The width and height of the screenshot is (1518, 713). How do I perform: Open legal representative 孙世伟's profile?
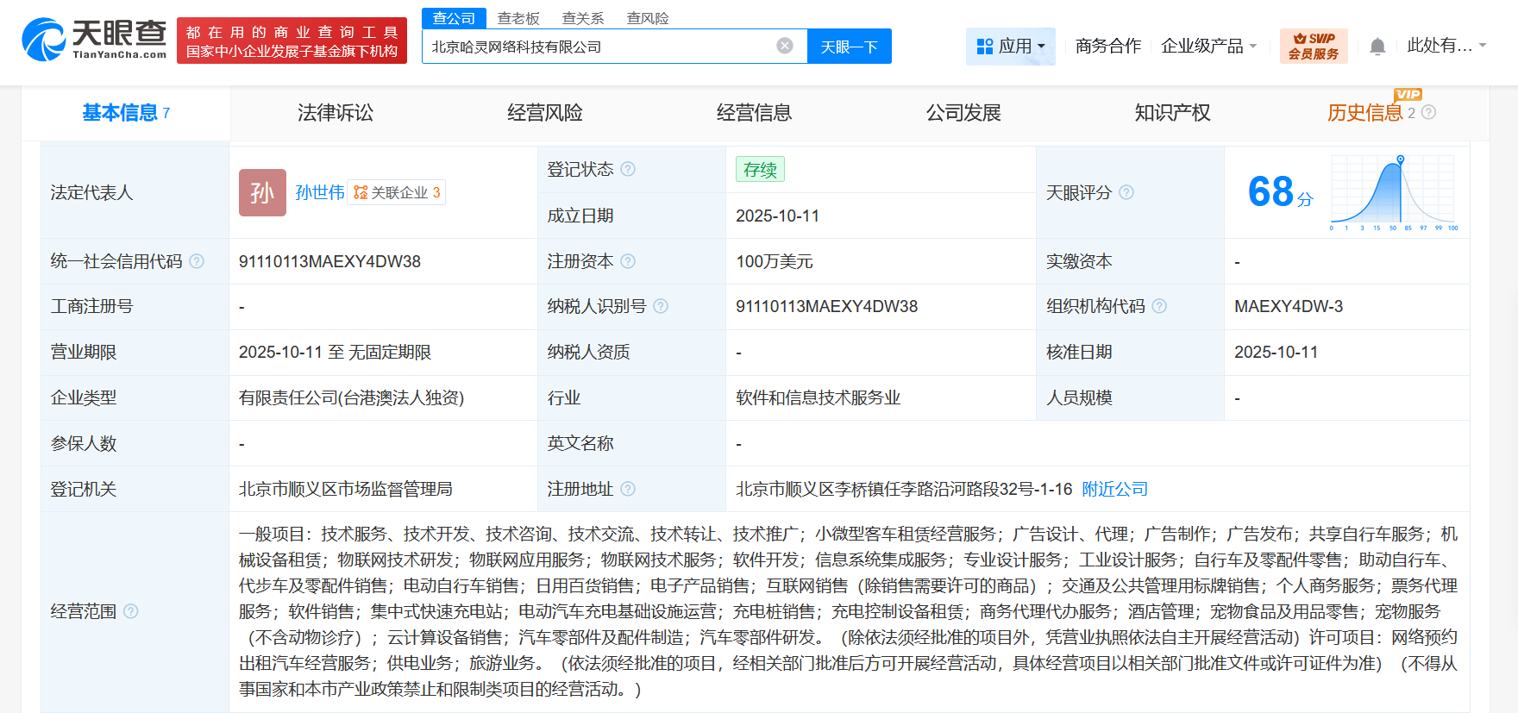(x=319, y=192)
